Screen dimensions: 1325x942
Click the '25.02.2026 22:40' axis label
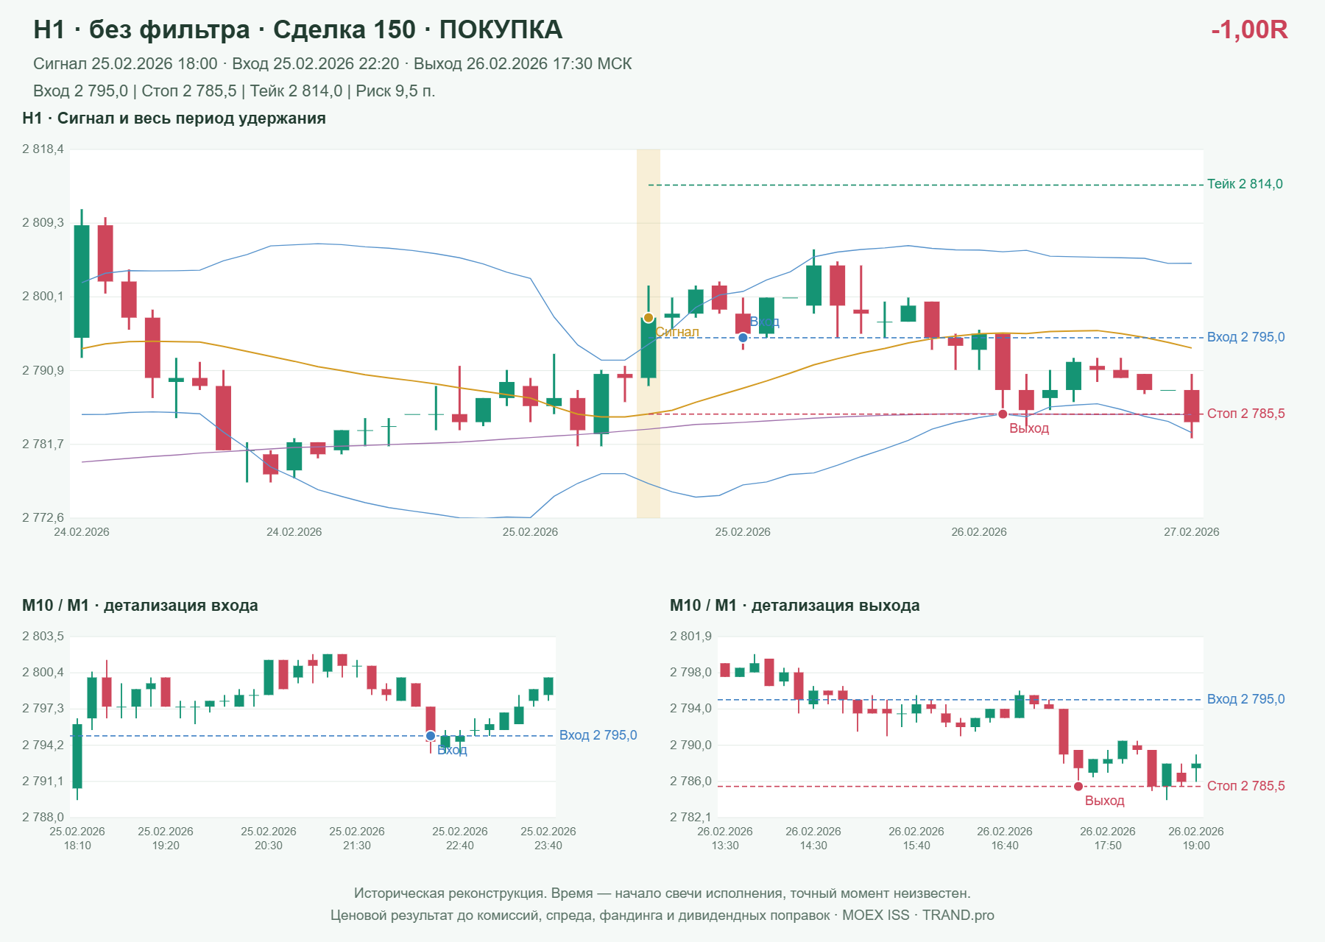(460, 838)
